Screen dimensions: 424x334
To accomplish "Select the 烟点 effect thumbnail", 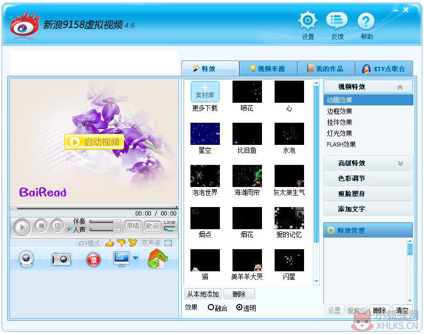I will click(x=205, y=218).
